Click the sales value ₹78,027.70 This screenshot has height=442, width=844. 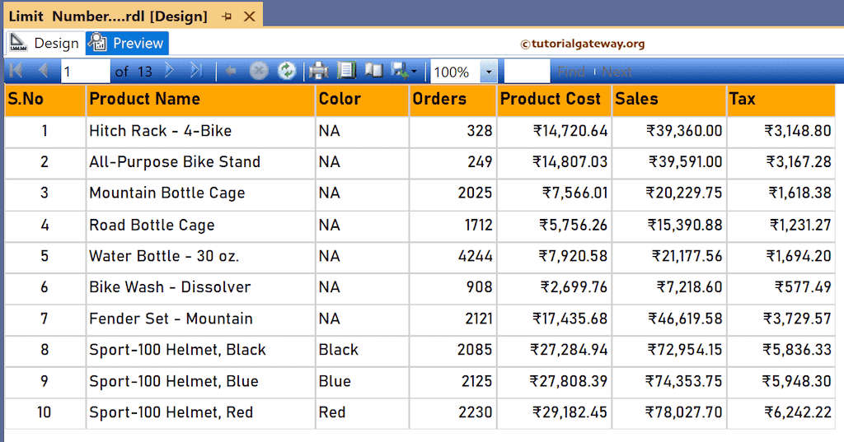[684, 413]
